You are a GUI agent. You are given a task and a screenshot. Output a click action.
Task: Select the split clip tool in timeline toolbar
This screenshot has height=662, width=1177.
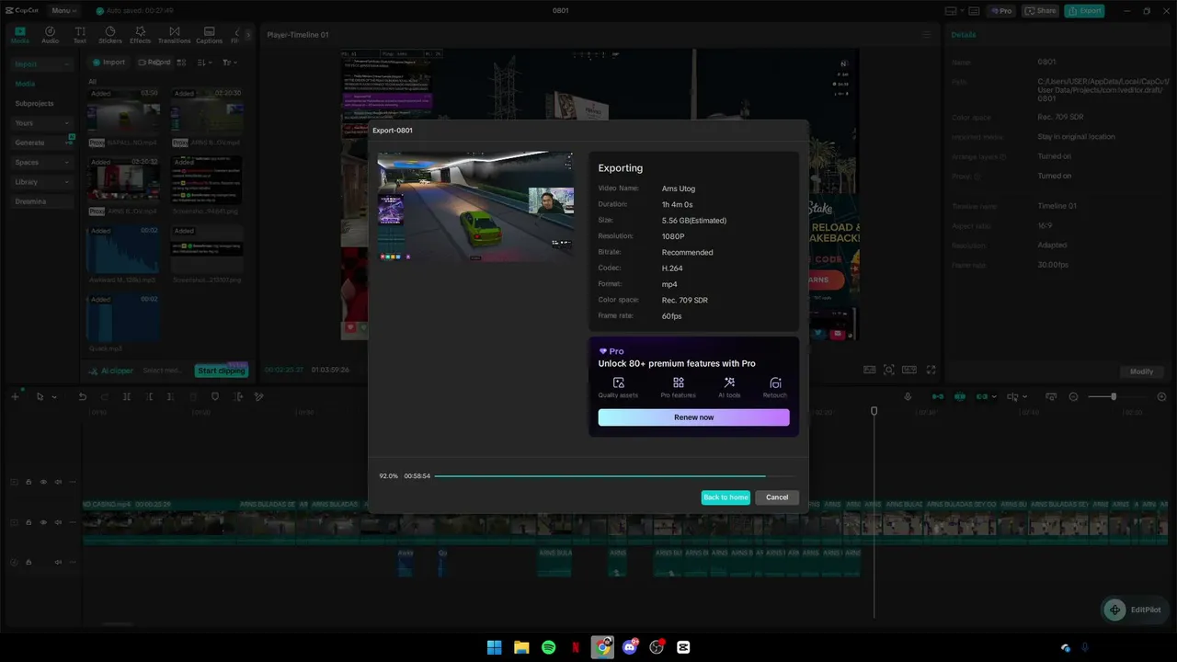pos(127,396)
